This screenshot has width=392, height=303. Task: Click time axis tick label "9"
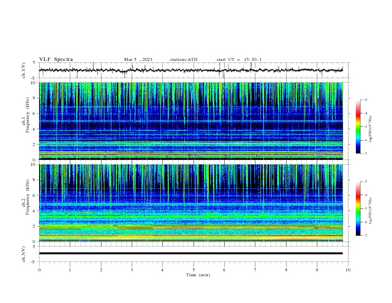[317, 270]
